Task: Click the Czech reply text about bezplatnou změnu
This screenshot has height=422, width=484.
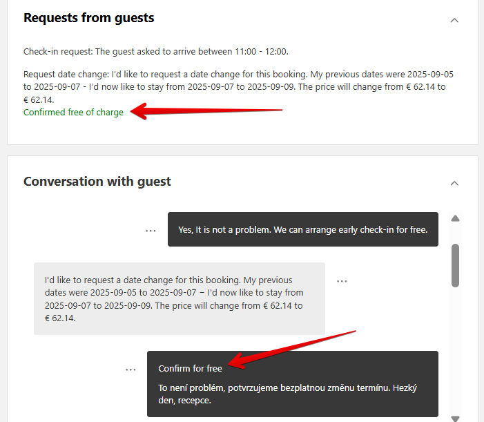Action: (x=287, y=394)
